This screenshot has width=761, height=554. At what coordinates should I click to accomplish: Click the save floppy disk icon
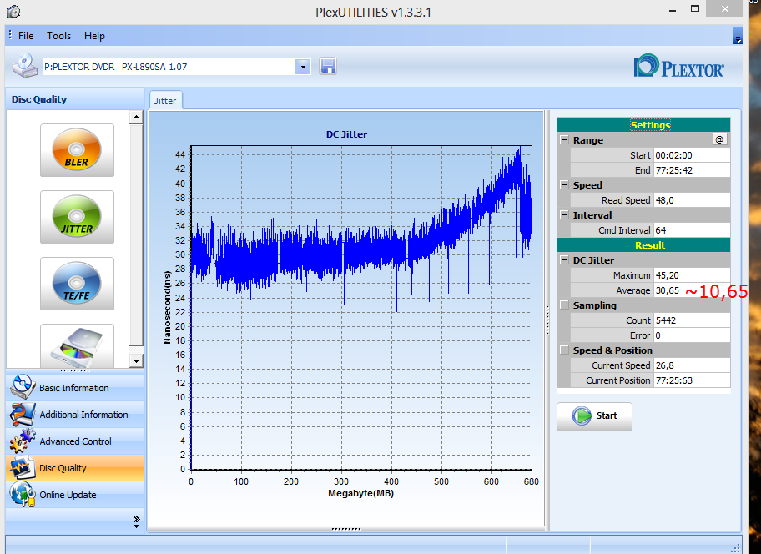click(x=328, y=66)
